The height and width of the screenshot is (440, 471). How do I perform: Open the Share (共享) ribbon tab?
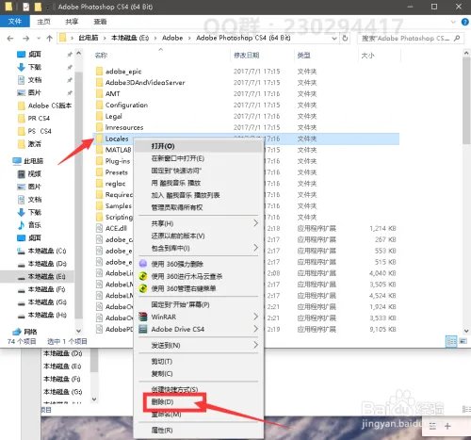pos(72,22)
